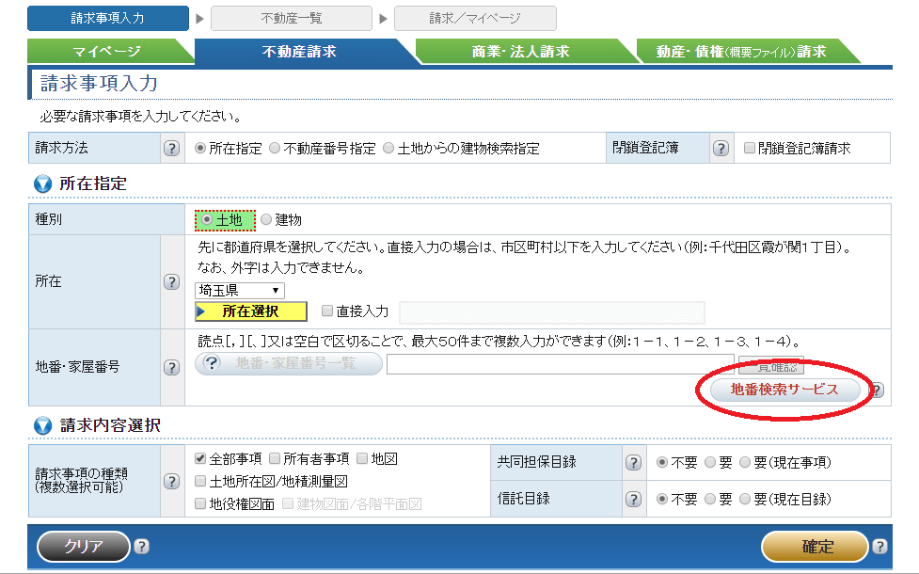919x574 pixels.
Task: Open help icon for 共同担保目録
Action: click(x=633, y=463)
